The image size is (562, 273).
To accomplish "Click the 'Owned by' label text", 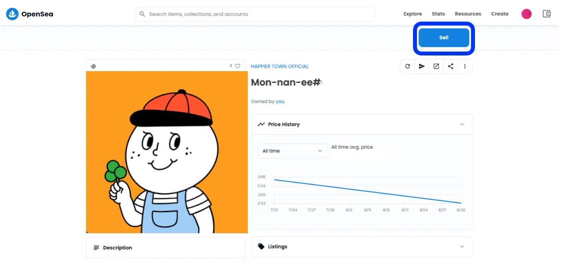I will tap(263, 102).
